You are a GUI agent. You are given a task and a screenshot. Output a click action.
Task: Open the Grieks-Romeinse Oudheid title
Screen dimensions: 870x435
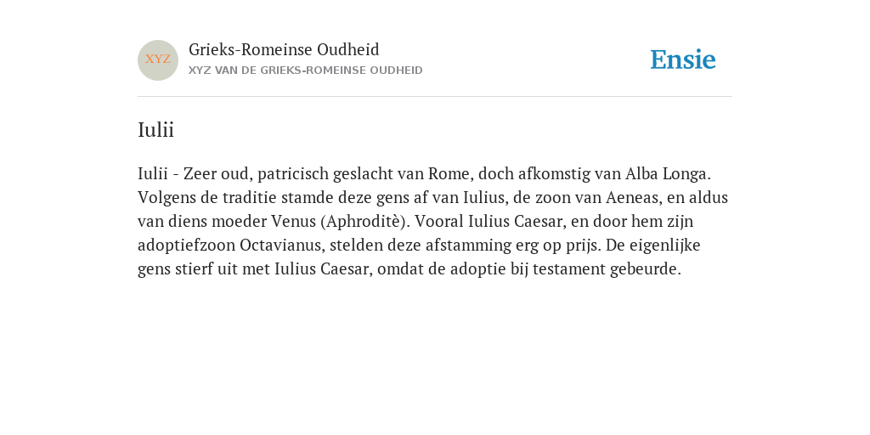pyautogui.click(x=284, y=49)
